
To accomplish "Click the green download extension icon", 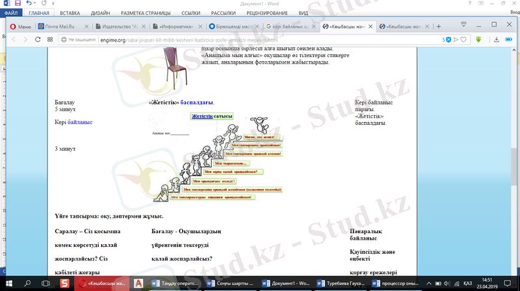I will (478, 40).
